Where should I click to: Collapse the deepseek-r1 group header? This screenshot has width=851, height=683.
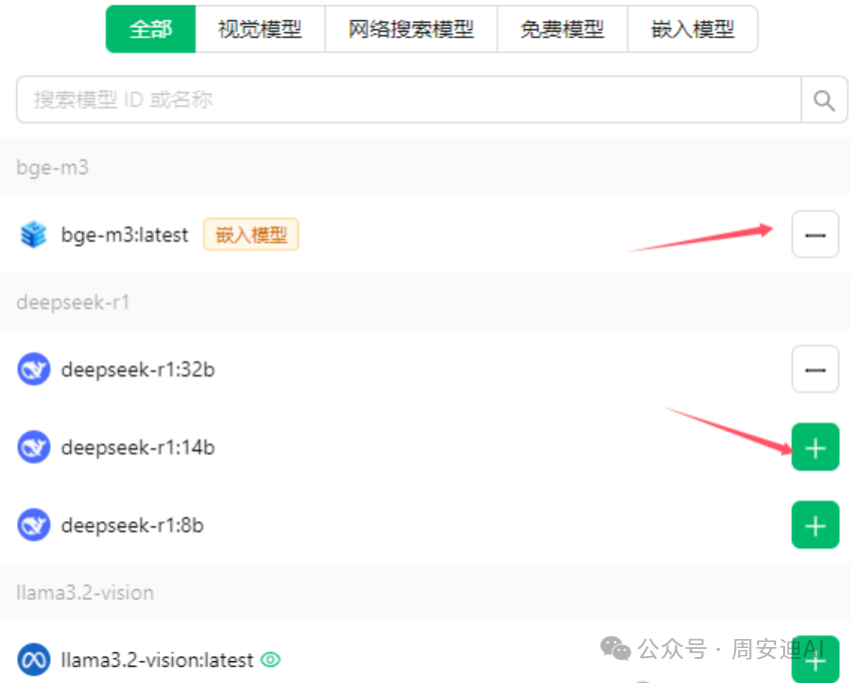click(x=425, y=303)
